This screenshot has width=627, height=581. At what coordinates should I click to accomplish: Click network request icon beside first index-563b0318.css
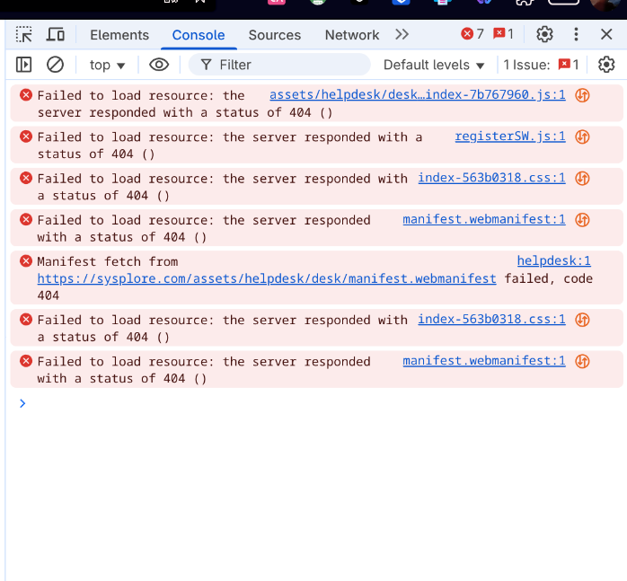[x=582, y=179]
